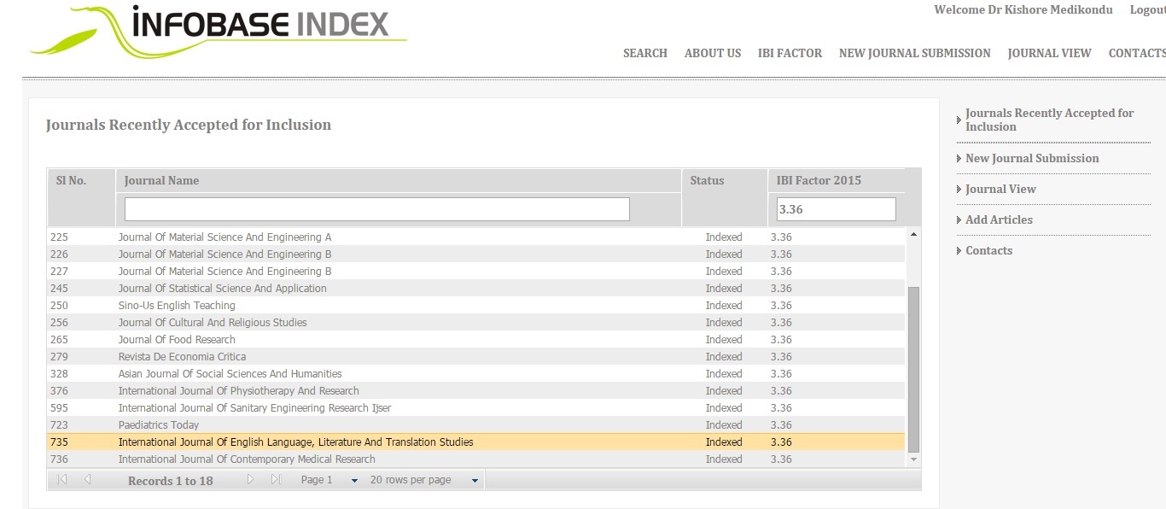Click the vertical scrollbar thumb of the journal grid

click(x=914, y=369)
